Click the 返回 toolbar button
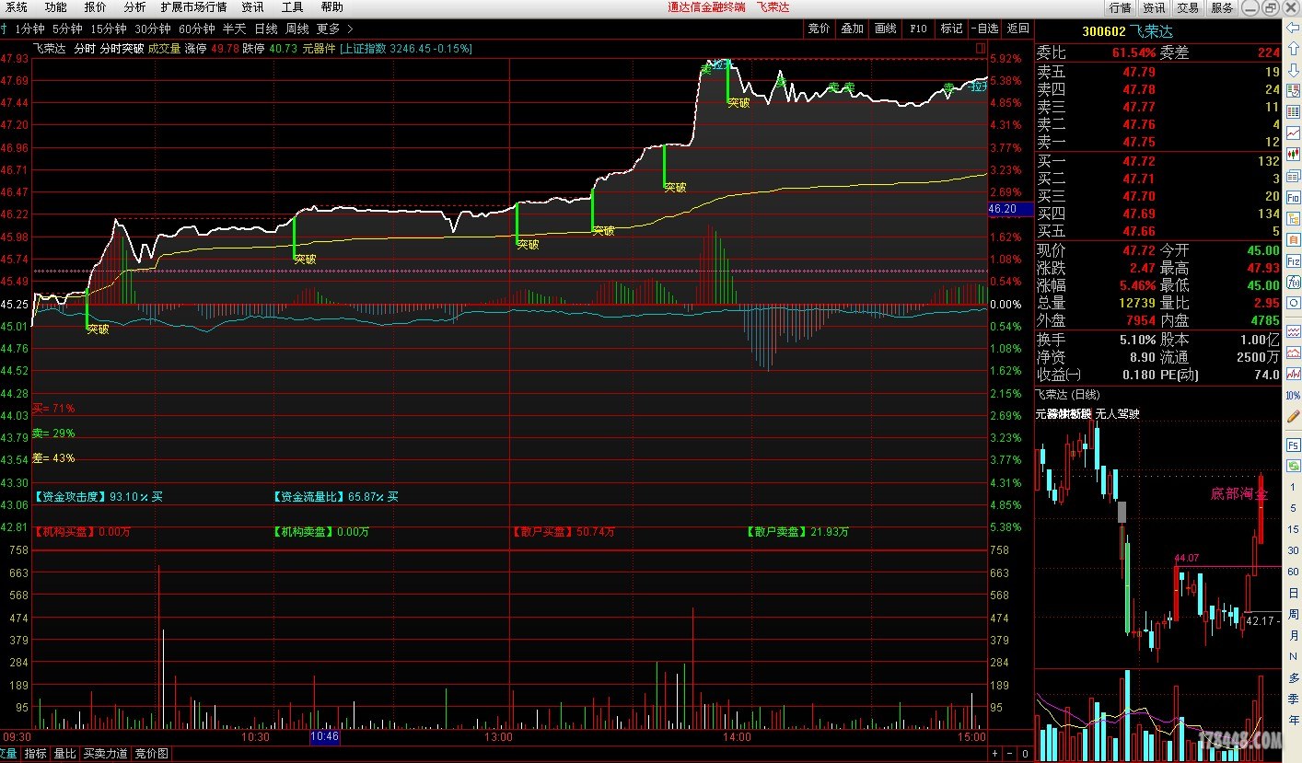 (1017, 29)
